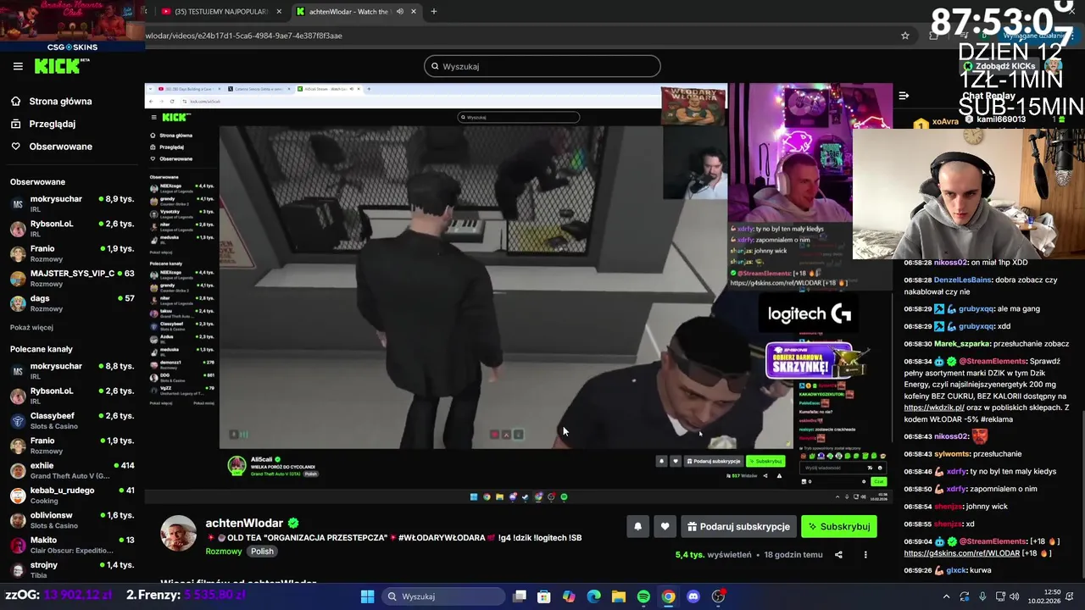Click the Windows taskbar Wyszukaj search box
Screen dimensions: 1085x610
tap(442, 596)
